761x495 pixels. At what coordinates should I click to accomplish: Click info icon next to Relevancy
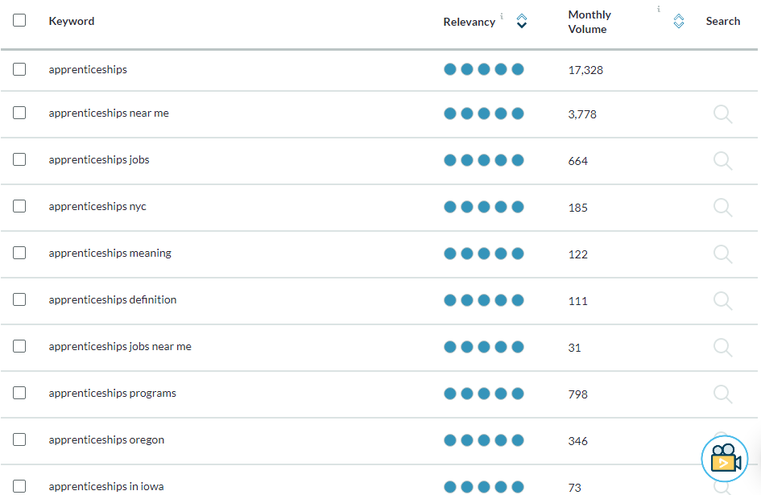(x=502, y=16)
